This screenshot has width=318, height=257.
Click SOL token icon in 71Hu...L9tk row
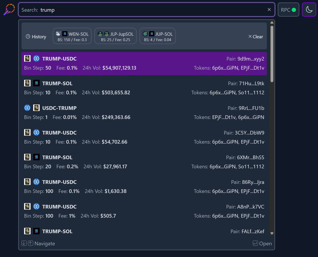tap(36, 83)
